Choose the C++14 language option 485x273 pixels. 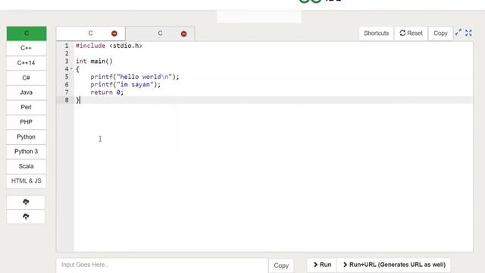27,63
